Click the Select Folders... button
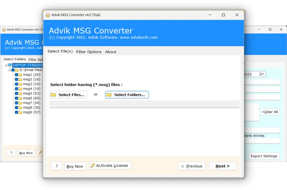Viewport: 287px width, 190px height. [x=127, y=95]
